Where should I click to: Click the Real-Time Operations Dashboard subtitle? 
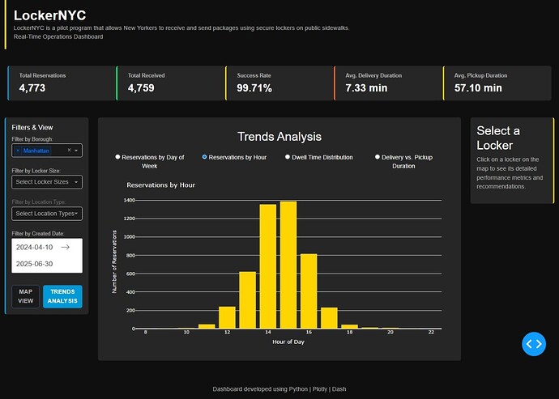point(58,36)
